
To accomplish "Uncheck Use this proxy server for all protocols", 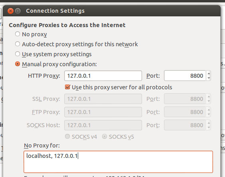I will pyautogui.click(x=67, y=87).
